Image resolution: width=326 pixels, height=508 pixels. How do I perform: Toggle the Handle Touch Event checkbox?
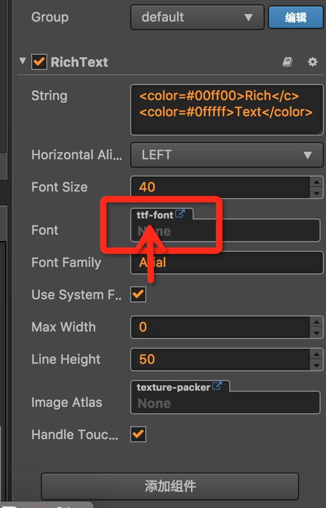pyautogui.click(x=138, y=434)
